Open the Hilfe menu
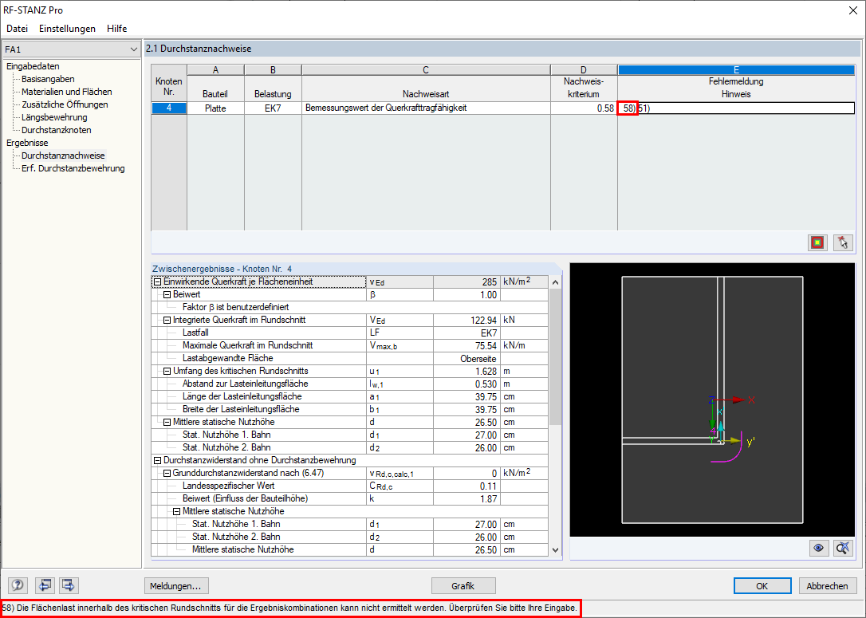The width and height of the screenshot is (866, 618). click(116, 28)
